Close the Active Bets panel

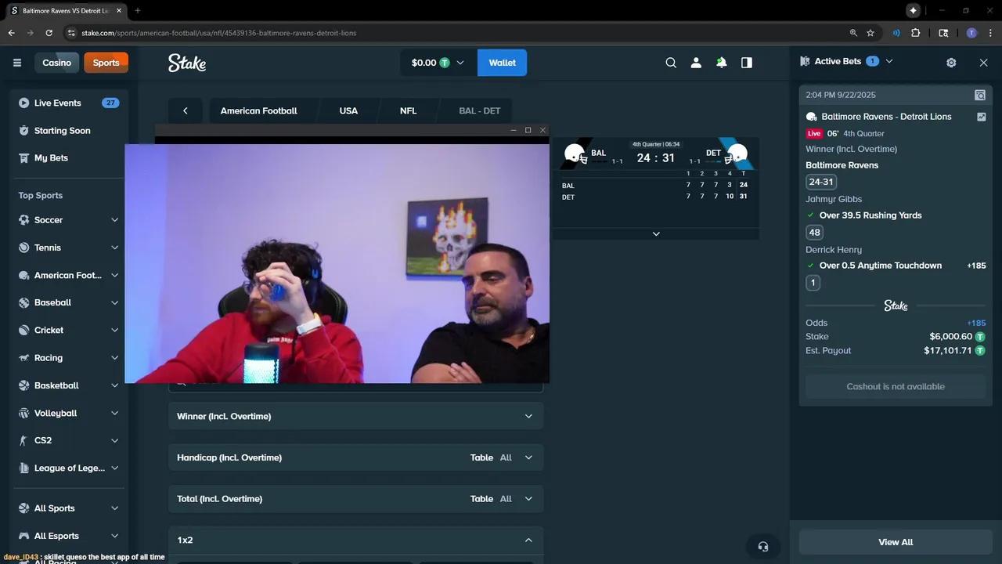tap(984, 63)
